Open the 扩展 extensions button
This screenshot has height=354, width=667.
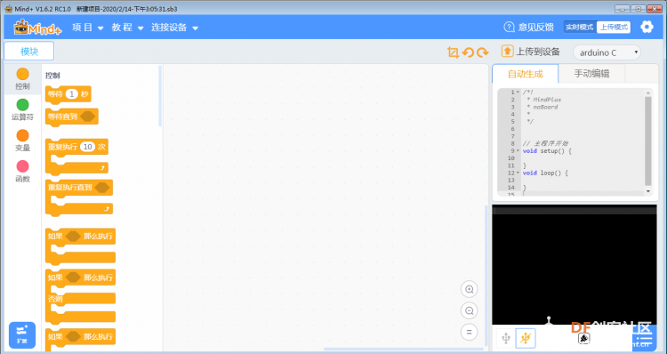tap(22, 334)
